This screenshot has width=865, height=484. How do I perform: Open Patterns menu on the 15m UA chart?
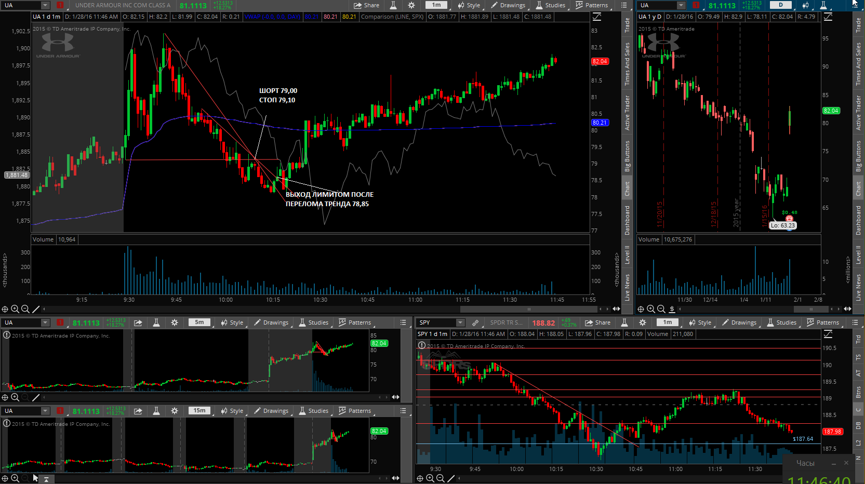(x=355, y=411)
